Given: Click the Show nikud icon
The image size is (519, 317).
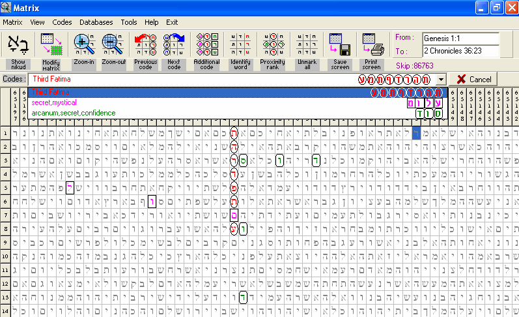Looking at the screenshot, I should (18, 44).
